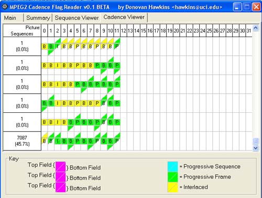Click the green I frame cell in the 7087 row

(x=58, y=141)
